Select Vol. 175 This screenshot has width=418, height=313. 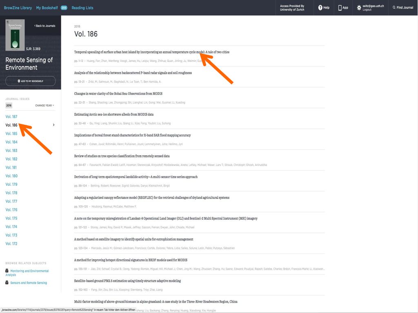11,218
